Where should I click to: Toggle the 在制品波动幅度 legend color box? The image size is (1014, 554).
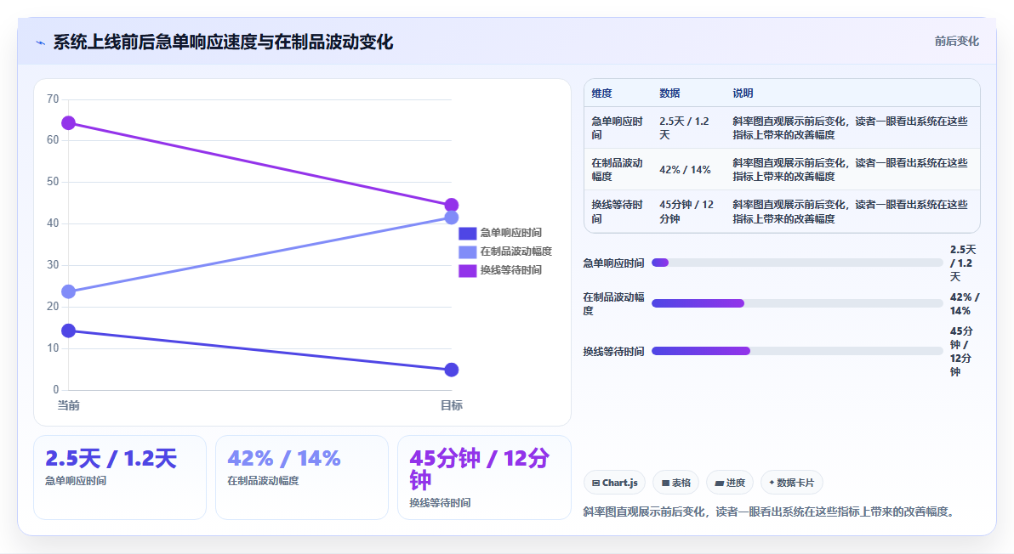click(468, 252)
